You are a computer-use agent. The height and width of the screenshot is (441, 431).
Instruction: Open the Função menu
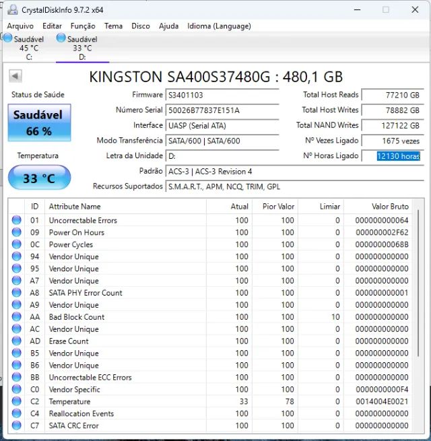(x=83, y=26)
